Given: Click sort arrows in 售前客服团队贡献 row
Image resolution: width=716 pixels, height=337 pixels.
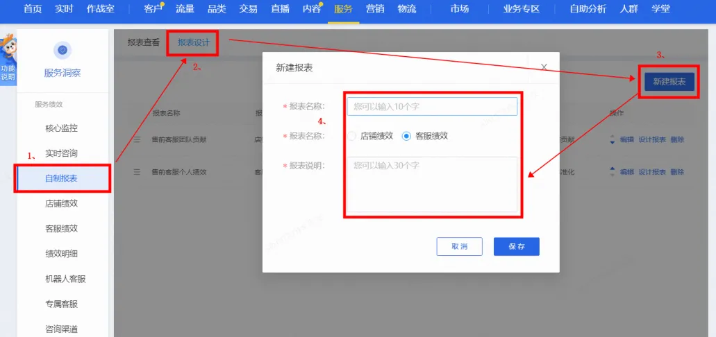Looking at the screenshot, I should click(x=613, y=140).
